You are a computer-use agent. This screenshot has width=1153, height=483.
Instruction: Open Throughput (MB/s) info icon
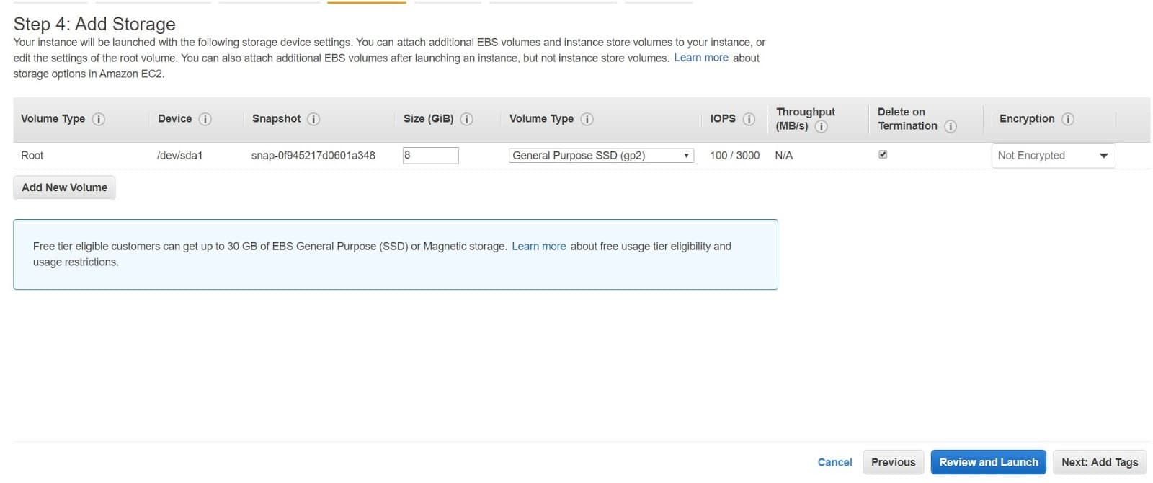click(x=822, y=126)
